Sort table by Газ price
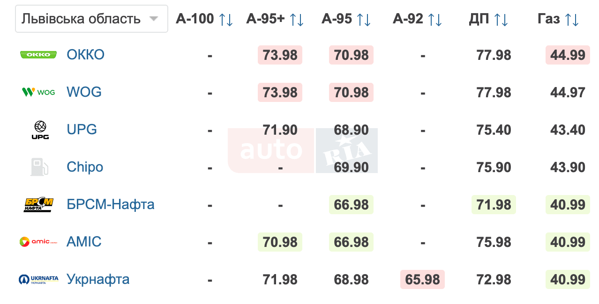Image resolution: width=599 pixels, height=304 pixels. pos(572,19)
